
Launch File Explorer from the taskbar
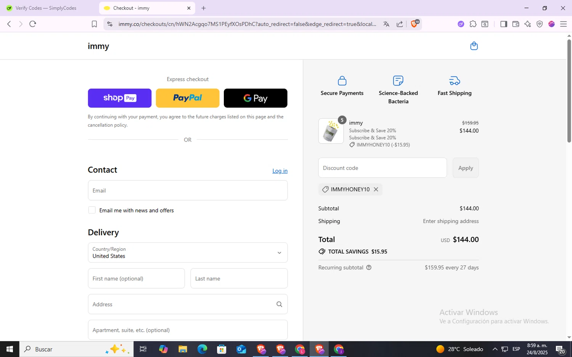pyautogui.click(x=183, y=349)
